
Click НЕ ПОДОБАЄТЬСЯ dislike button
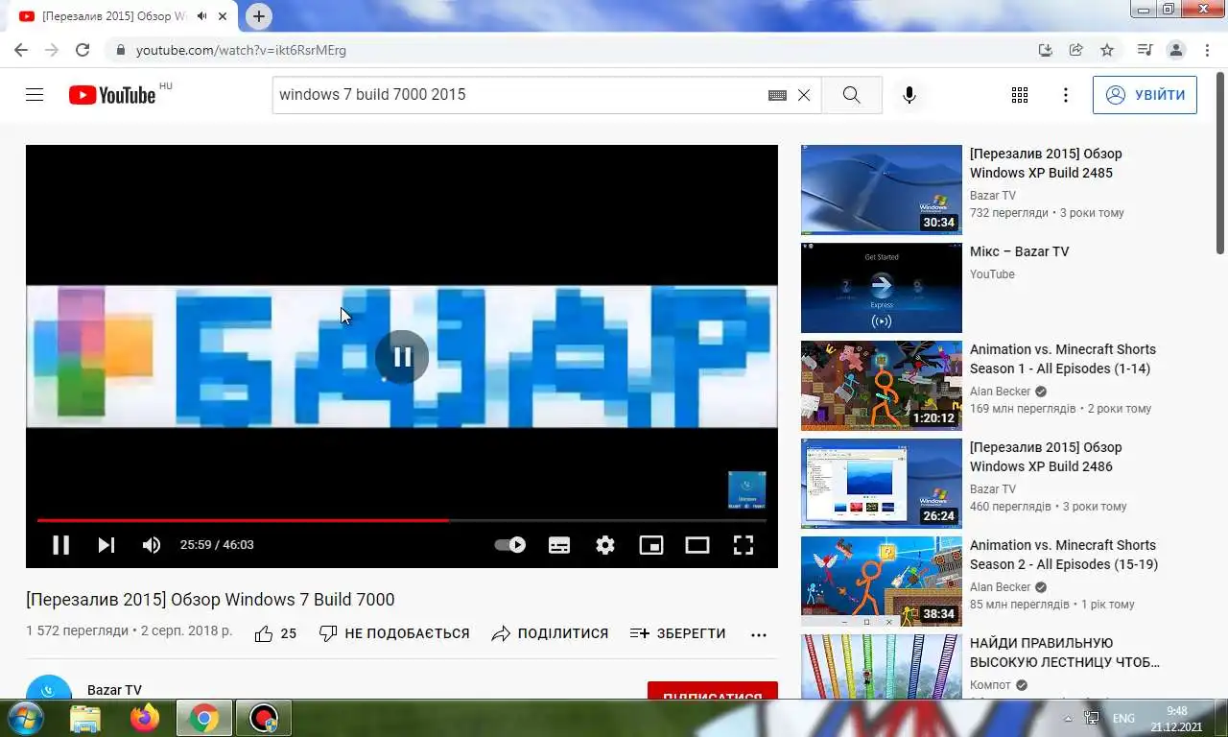click(x=394, y=633)
